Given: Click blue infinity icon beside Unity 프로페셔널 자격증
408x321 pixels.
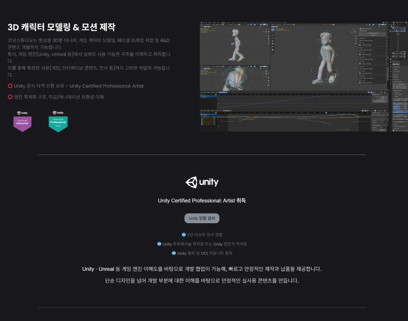Looking at the screenshot, I should coord(159,244).
